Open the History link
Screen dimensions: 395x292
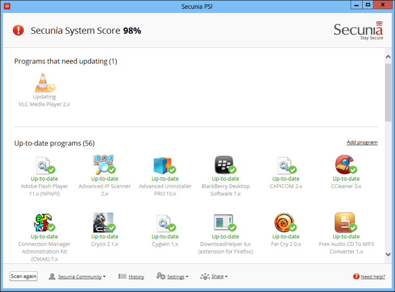click(136, 276)
